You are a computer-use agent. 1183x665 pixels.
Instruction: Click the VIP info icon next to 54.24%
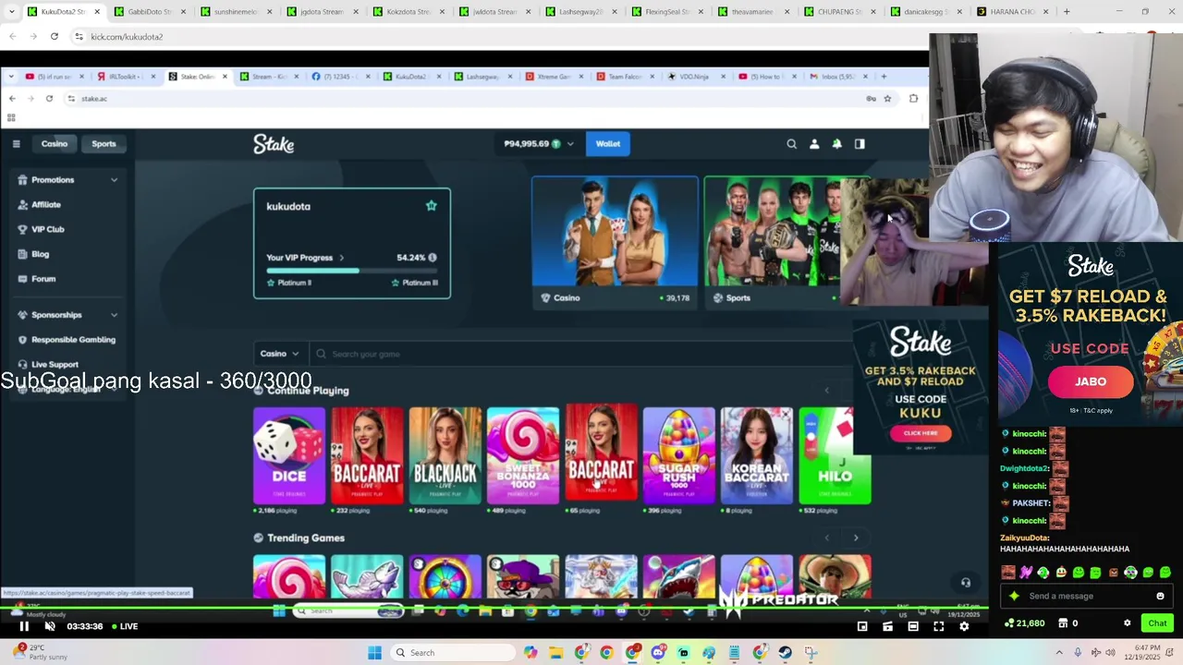click(x=433, y=258)
